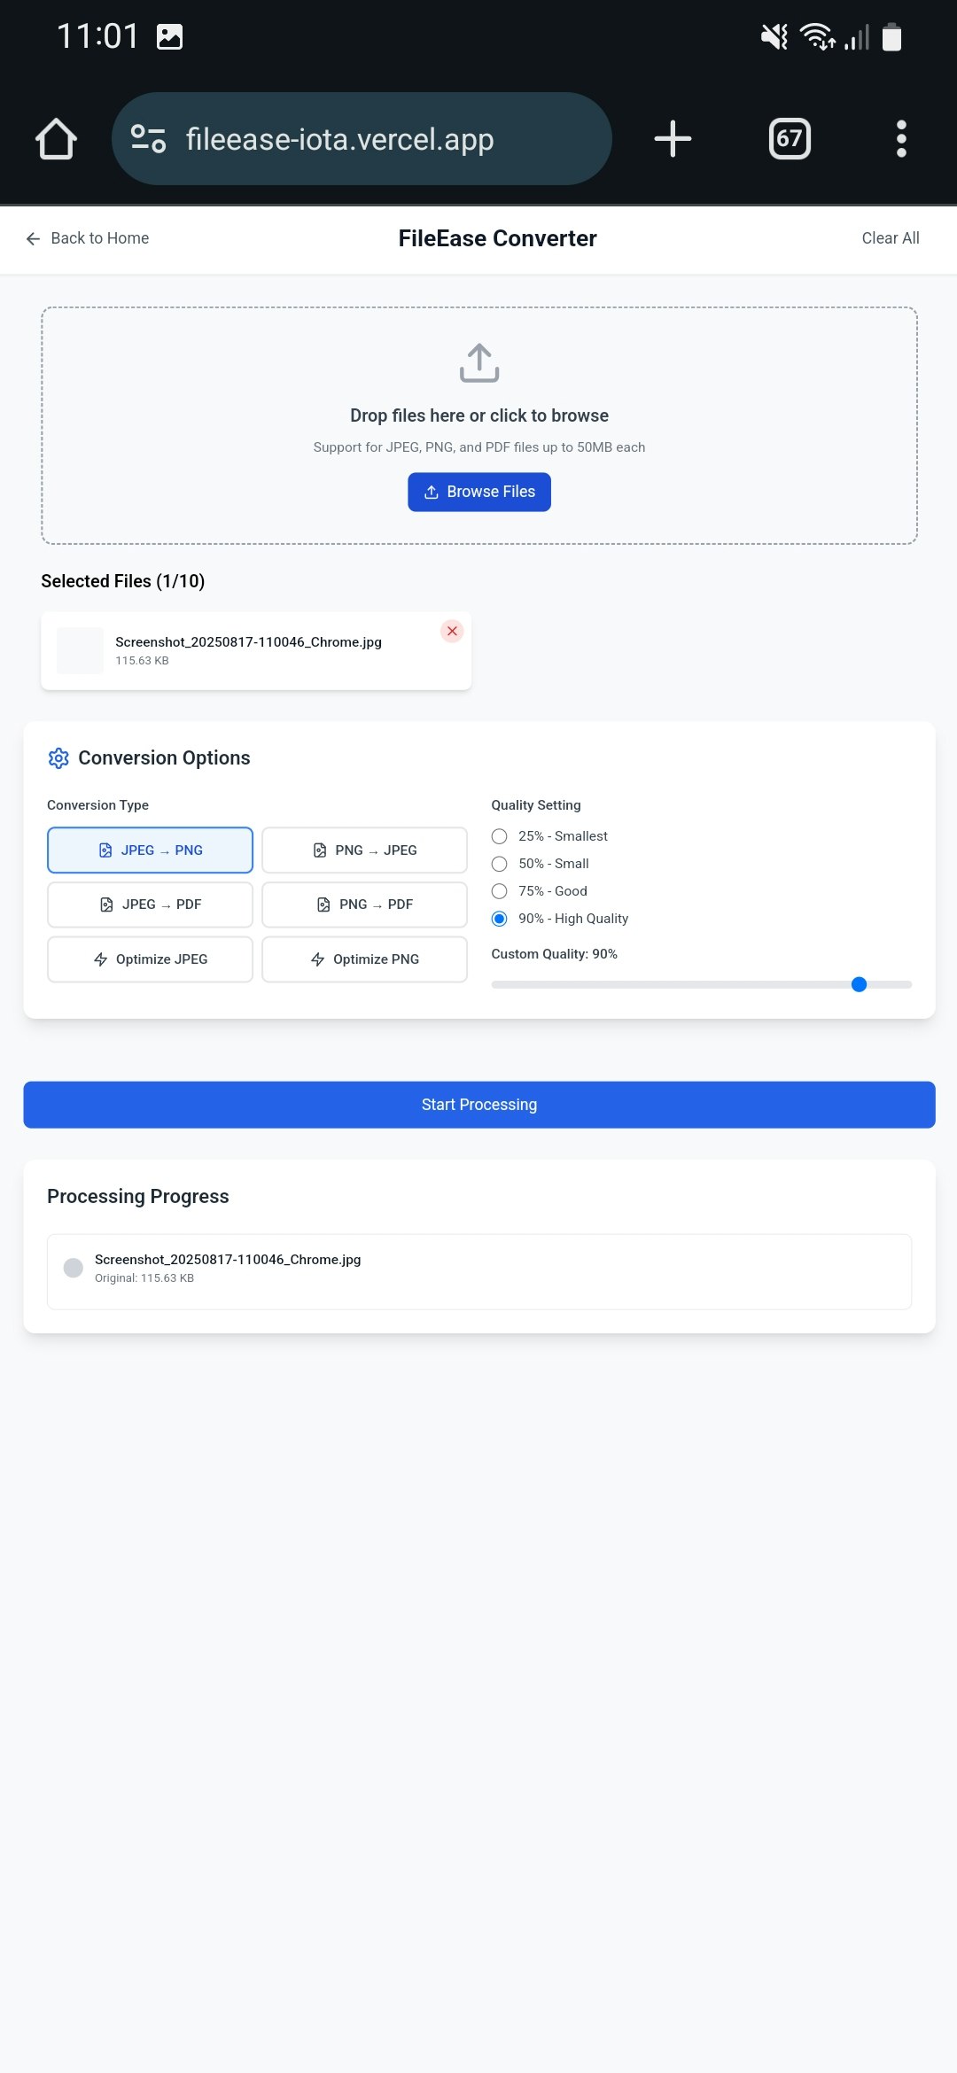This screenshot has width=957, height=2073.
Task: Click Start Processing
Action: point(479,1105)
